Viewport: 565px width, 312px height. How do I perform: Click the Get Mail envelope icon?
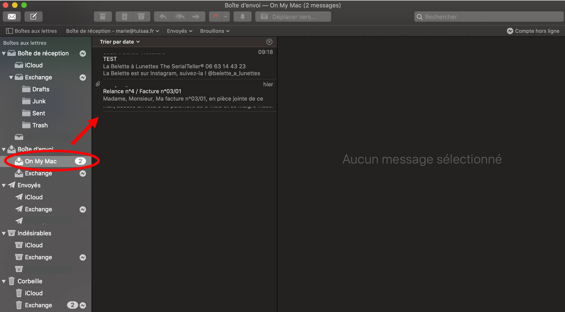click(x=12, y=17)
